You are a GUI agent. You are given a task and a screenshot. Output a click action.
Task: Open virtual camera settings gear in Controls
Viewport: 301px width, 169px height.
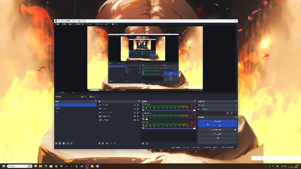click(235, 130)
